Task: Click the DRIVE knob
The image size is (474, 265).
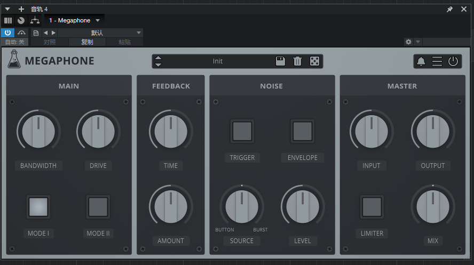Action: click(98, 131)
